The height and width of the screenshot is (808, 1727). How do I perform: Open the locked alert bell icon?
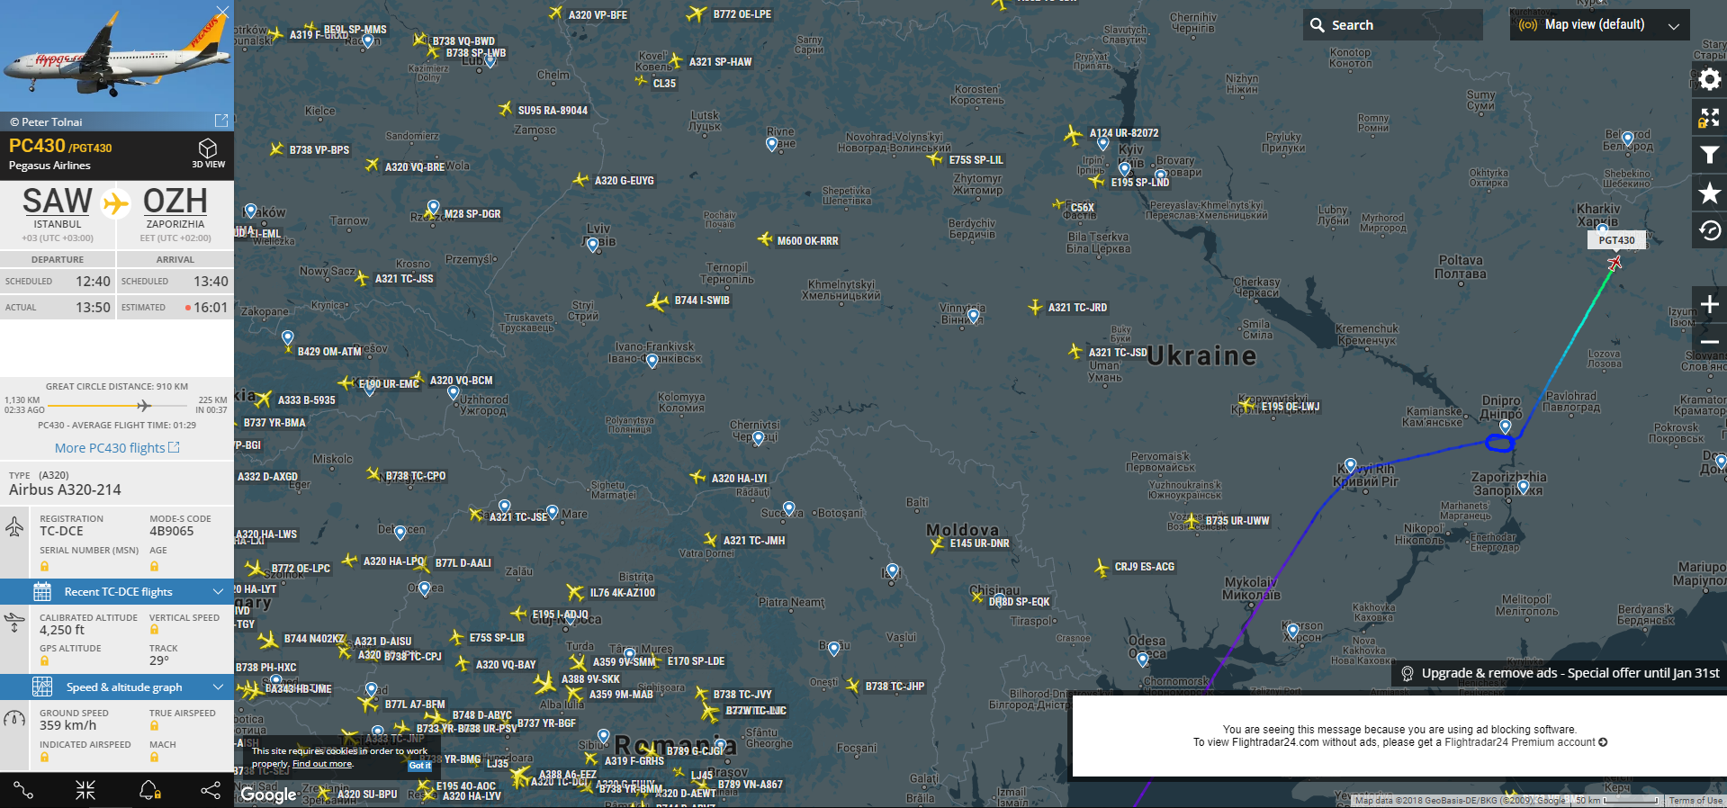point(149,790)
